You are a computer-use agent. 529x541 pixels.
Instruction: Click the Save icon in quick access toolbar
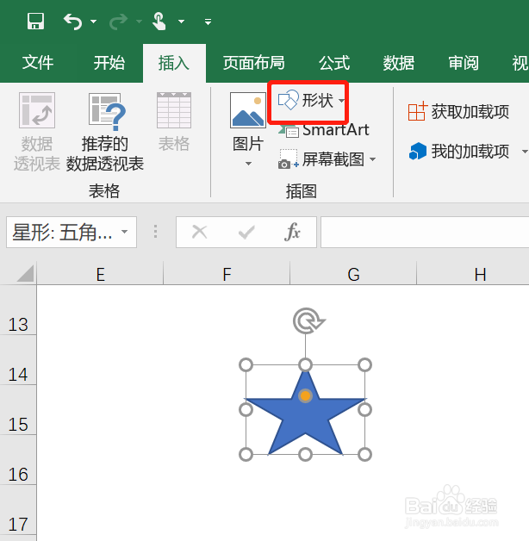(x=35, y=22)
